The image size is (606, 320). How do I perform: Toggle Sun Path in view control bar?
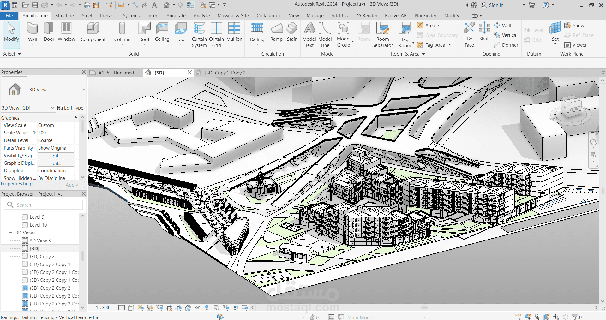tap(141, 308)
